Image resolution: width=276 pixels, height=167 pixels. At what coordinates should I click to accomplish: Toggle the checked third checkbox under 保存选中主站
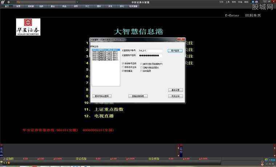pyautogui.click(x=123, y=71)
